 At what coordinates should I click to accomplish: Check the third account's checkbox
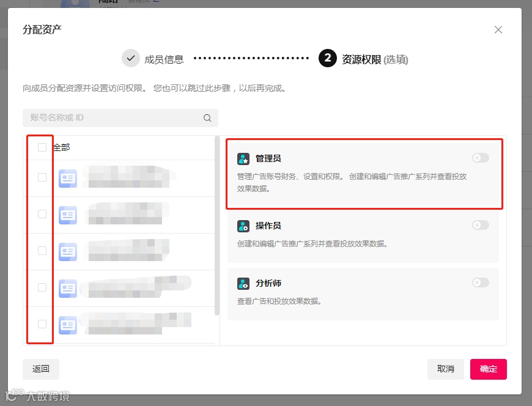point(42,250)
